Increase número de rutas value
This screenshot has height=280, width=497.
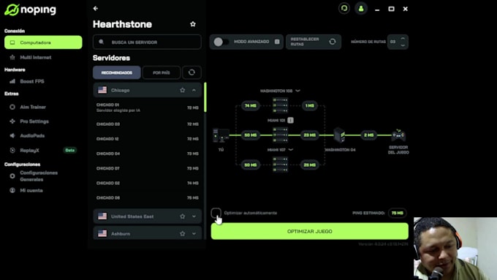(x=403, y=39)
